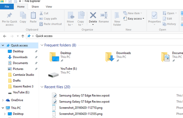The height and width of the screenshot is (118, 183).
Task: Open YouTube (E:) drive in Frequent folders
Action: (x=63, y=72)
